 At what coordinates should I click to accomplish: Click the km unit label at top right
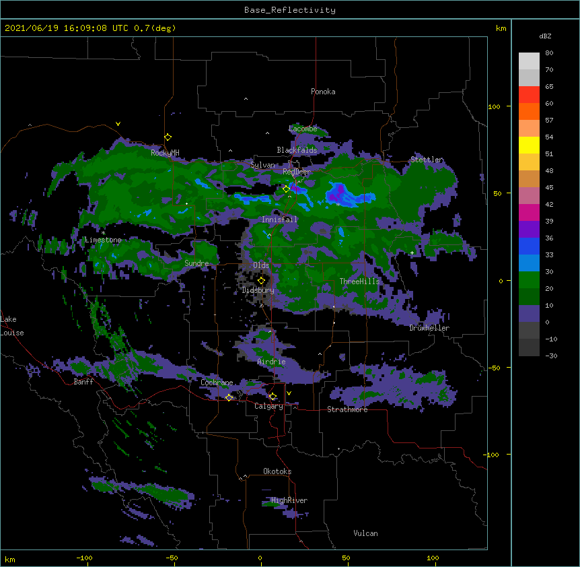[501, 28]
